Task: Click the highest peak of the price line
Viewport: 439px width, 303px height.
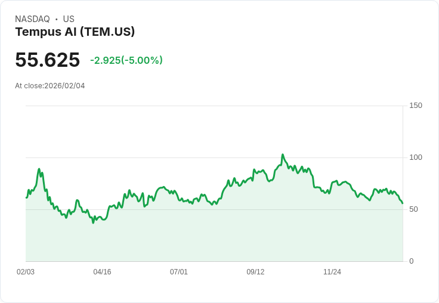Action: [283, 154]
